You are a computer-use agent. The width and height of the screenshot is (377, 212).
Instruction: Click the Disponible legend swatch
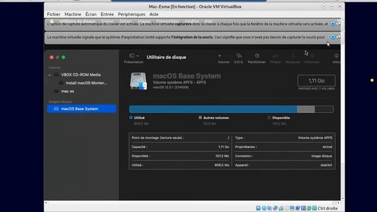tap(269, 118)
